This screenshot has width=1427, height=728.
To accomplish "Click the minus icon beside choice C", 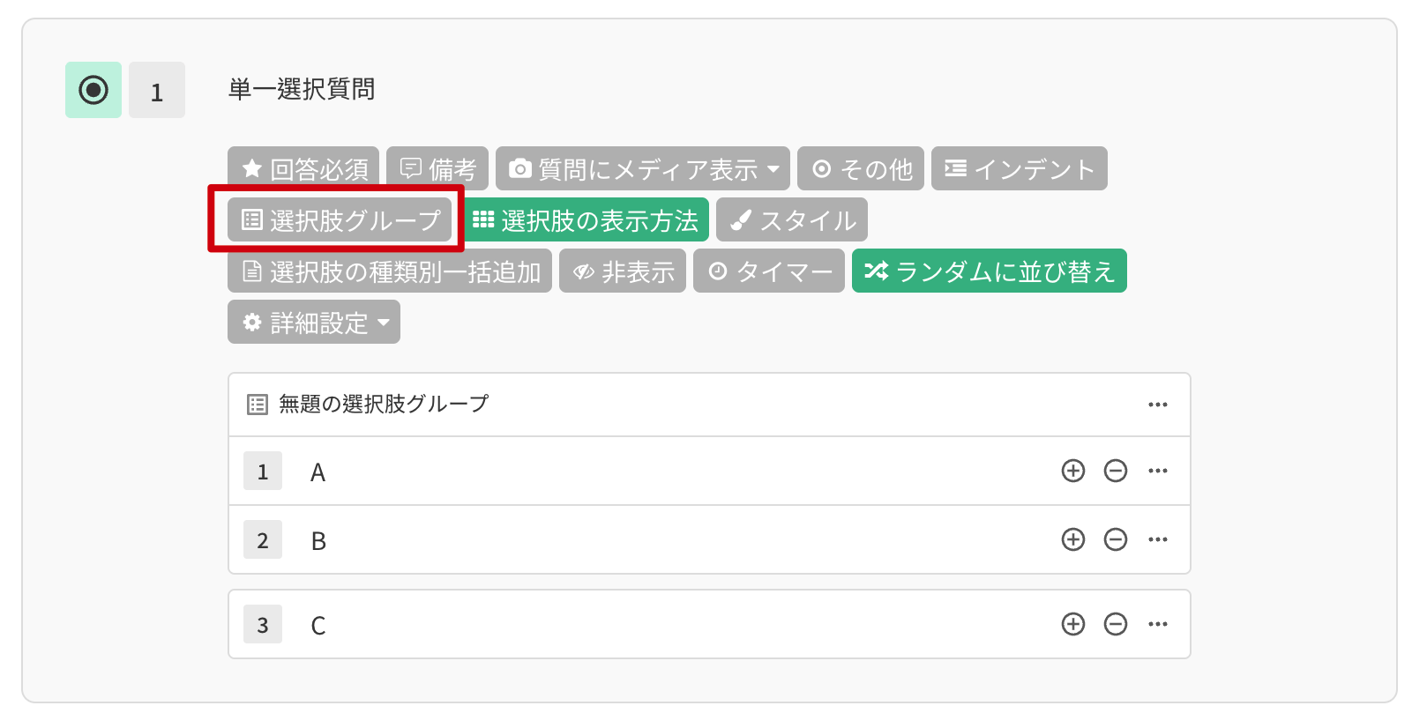I will pos(1117,624).
